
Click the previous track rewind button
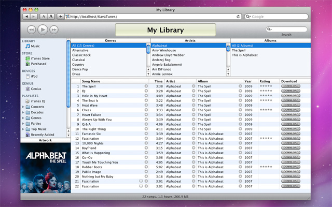point(31,29)
